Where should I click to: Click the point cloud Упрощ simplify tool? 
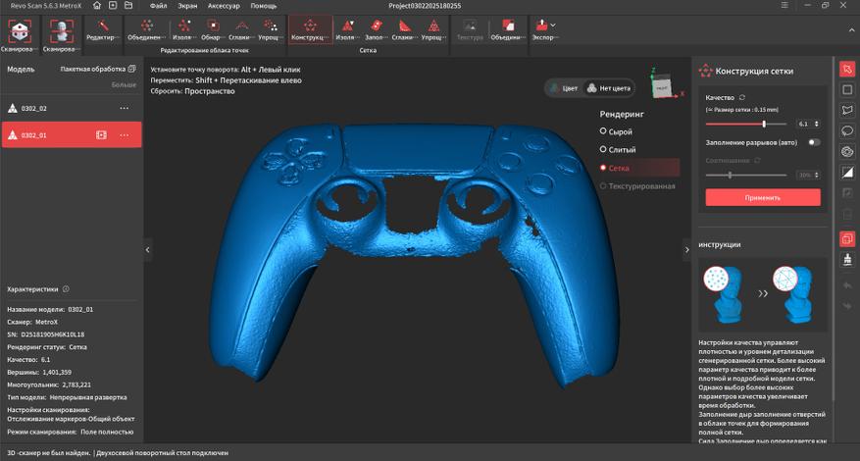click(x=270, y=29)
